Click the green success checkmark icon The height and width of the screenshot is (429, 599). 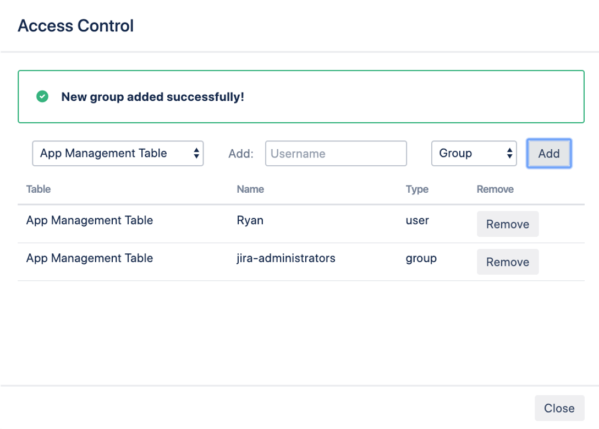(x=42, y=97)
